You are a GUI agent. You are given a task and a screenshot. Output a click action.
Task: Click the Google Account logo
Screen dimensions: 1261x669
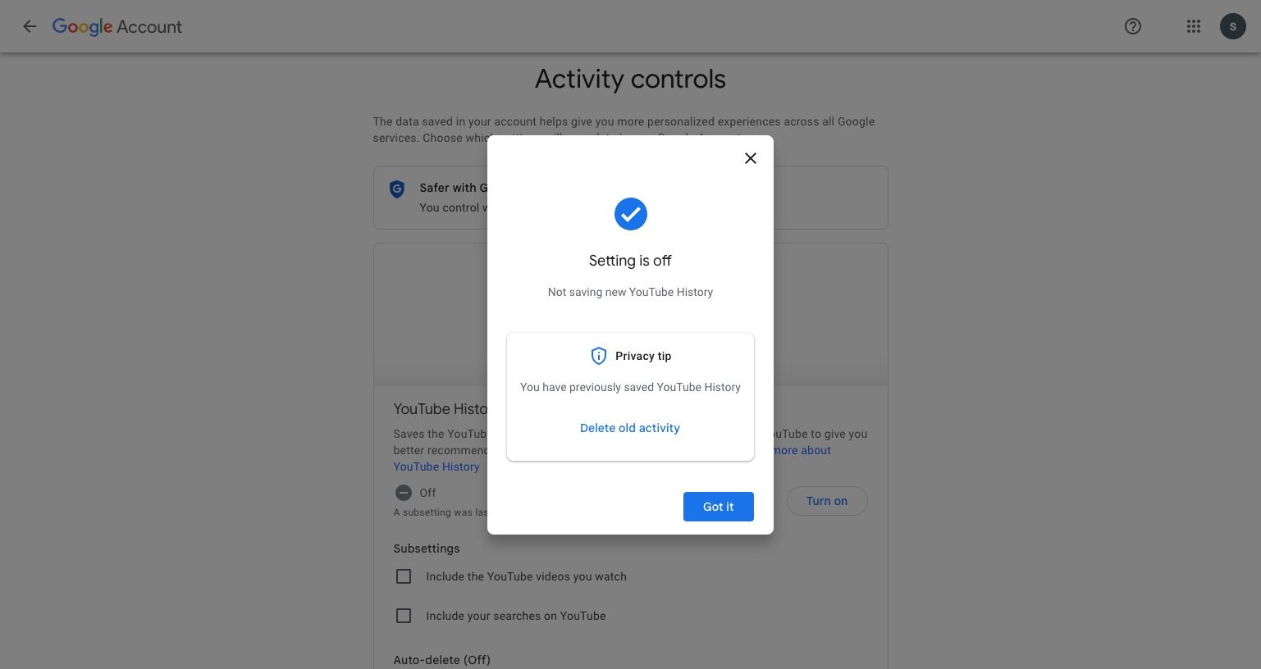pos(117,26)
